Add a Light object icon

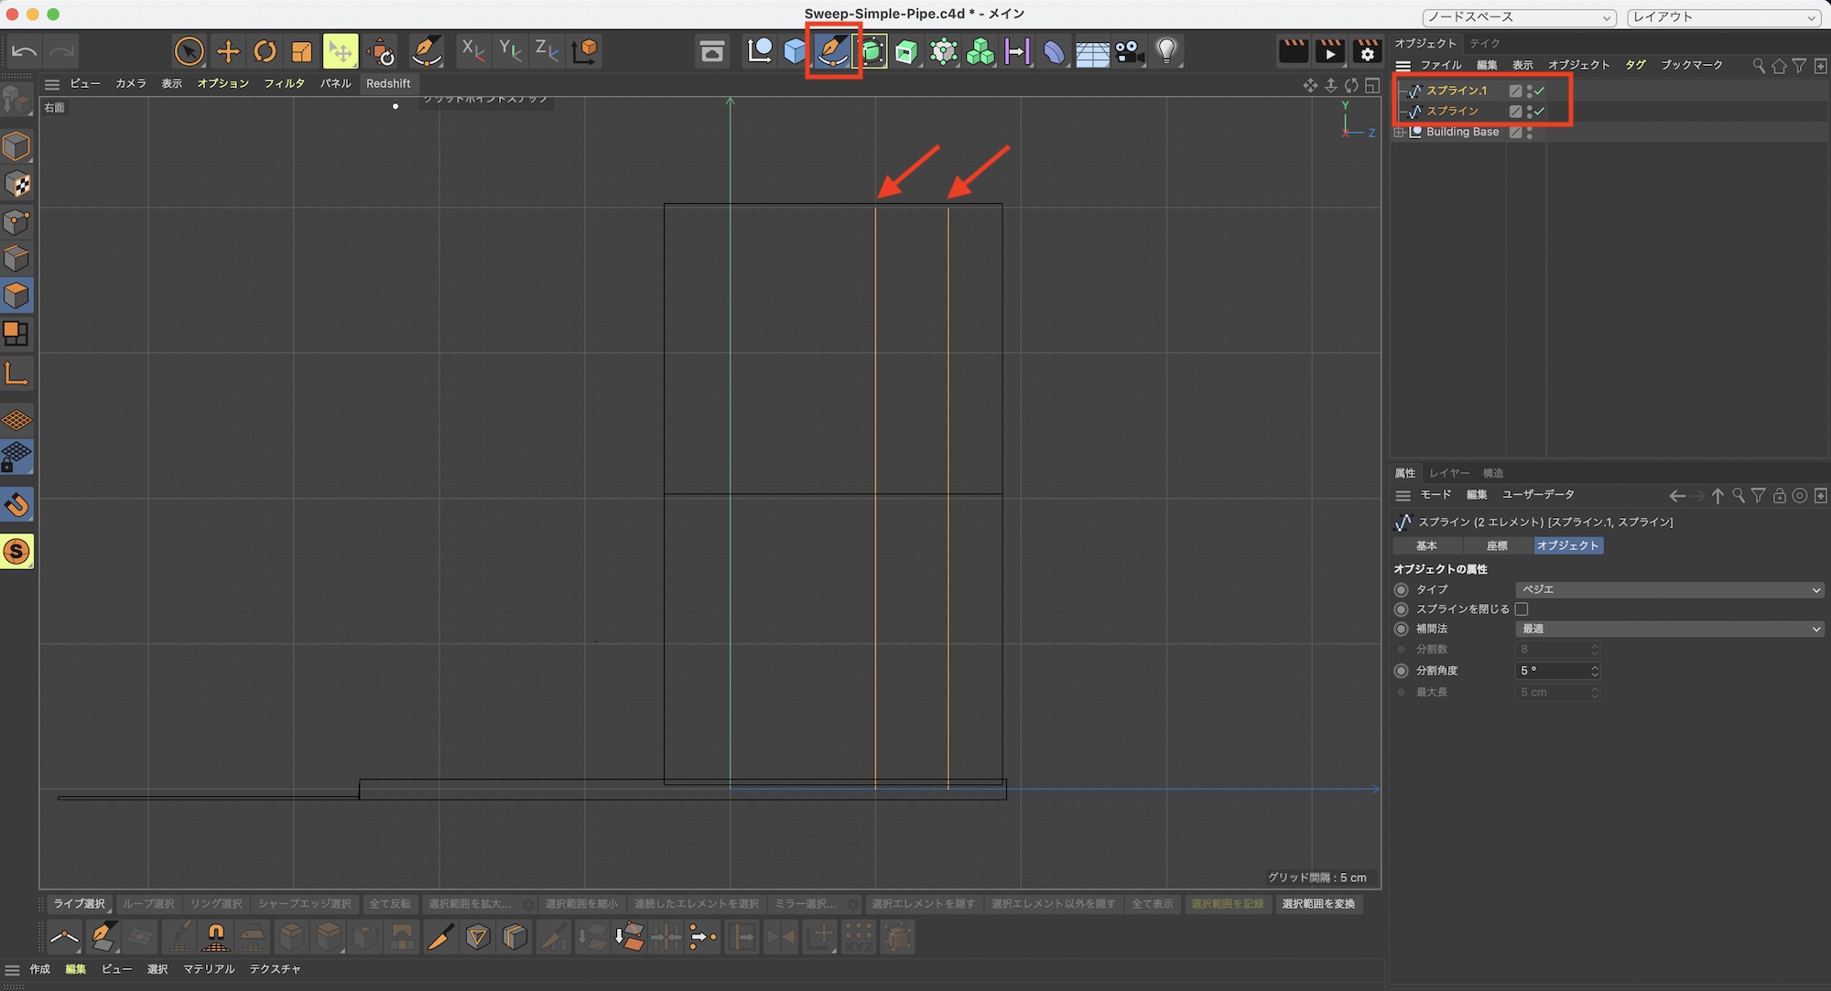click(1165, 51)
